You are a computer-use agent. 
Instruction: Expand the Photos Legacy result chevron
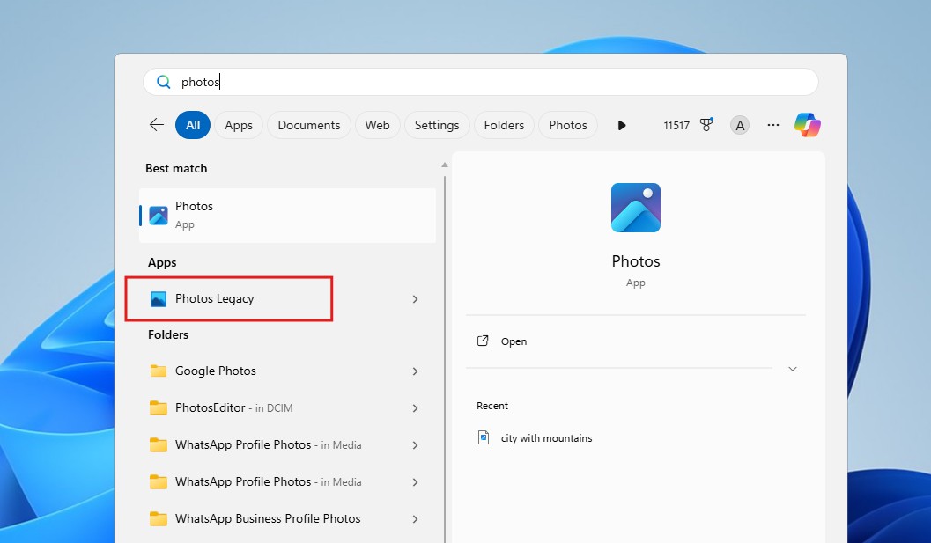[415, 298]
